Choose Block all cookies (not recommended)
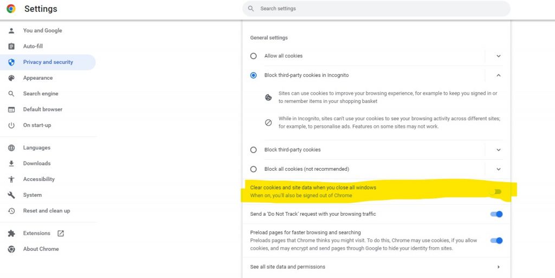Viewport: 555px width, 278px height. (x=253, y=169)
